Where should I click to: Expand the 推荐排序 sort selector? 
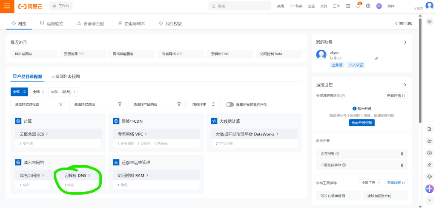coord(204,104)
